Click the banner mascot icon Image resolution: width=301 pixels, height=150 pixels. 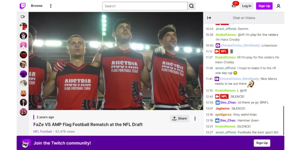click(x=26, y=143)
